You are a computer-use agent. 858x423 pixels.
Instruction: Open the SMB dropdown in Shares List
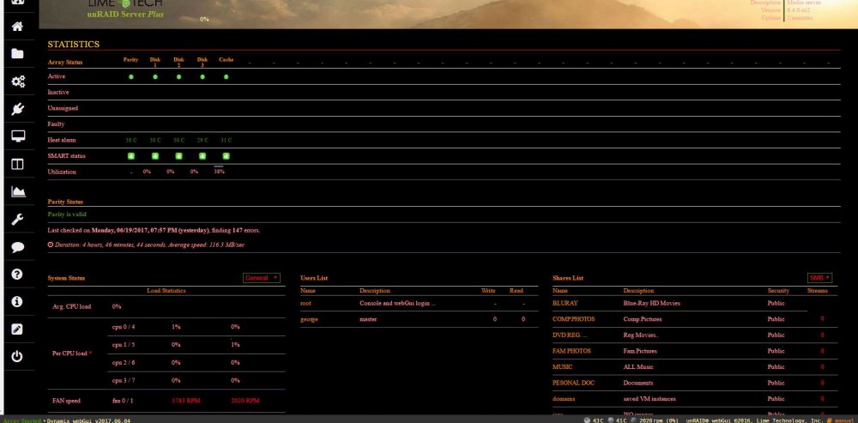pos(819,278)
